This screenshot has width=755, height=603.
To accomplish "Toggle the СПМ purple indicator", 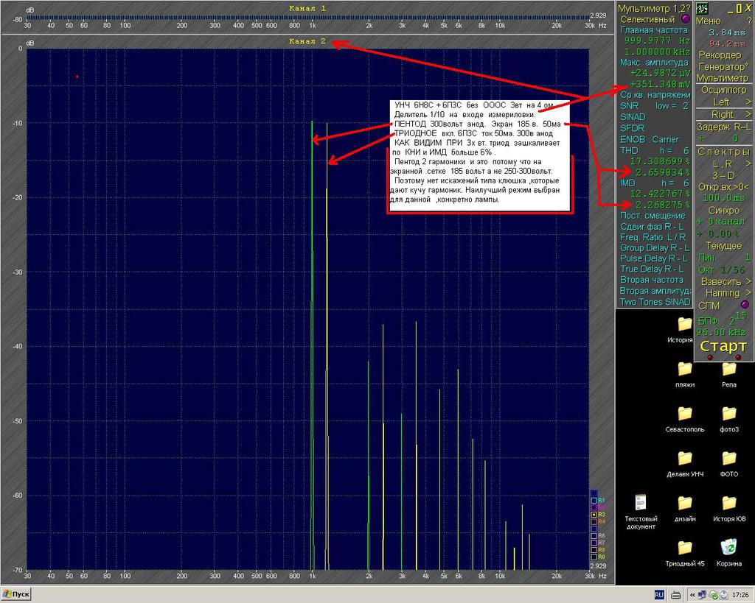I will pyautogui.click(x=745, y=305).
